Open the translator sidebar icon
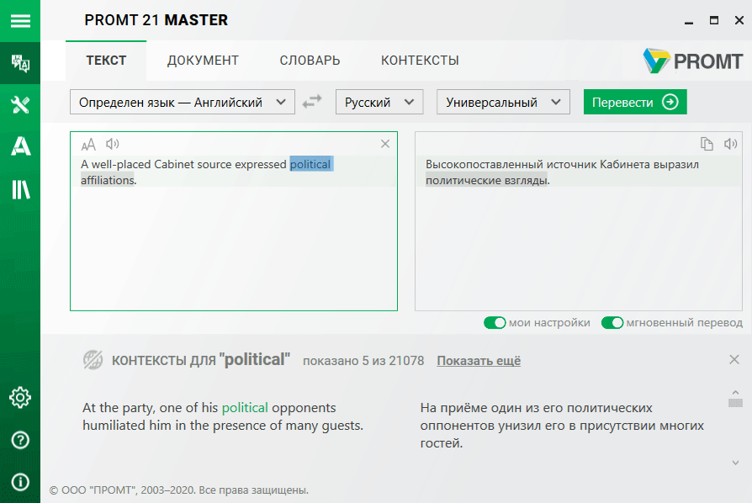752x503 pixels. (x=20, y=63)
